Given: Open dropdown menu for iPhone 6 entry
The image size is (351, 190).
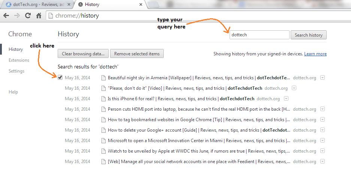Looking at the screenshot, I should [x=286, y=99].
